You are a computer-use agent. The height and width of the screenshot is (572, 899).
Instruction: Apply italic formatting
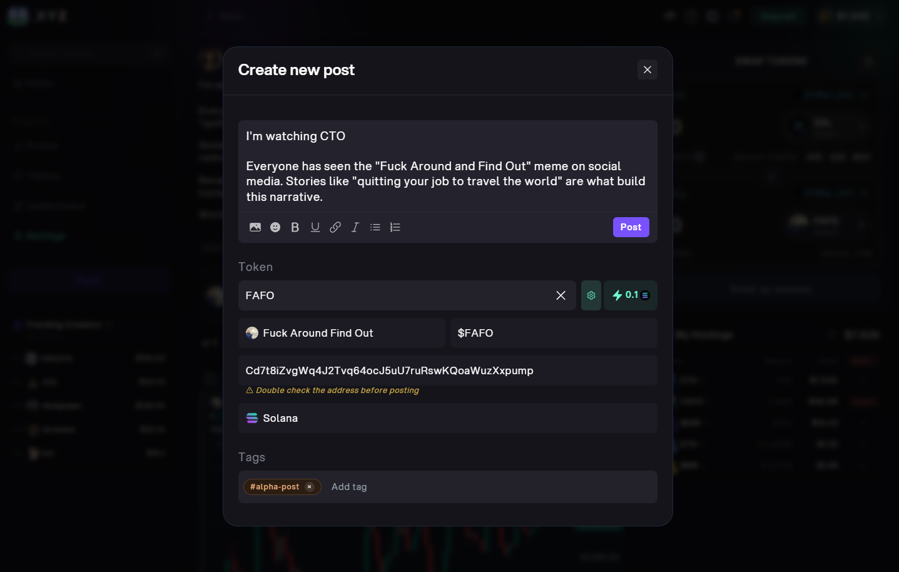pos(355,227)
